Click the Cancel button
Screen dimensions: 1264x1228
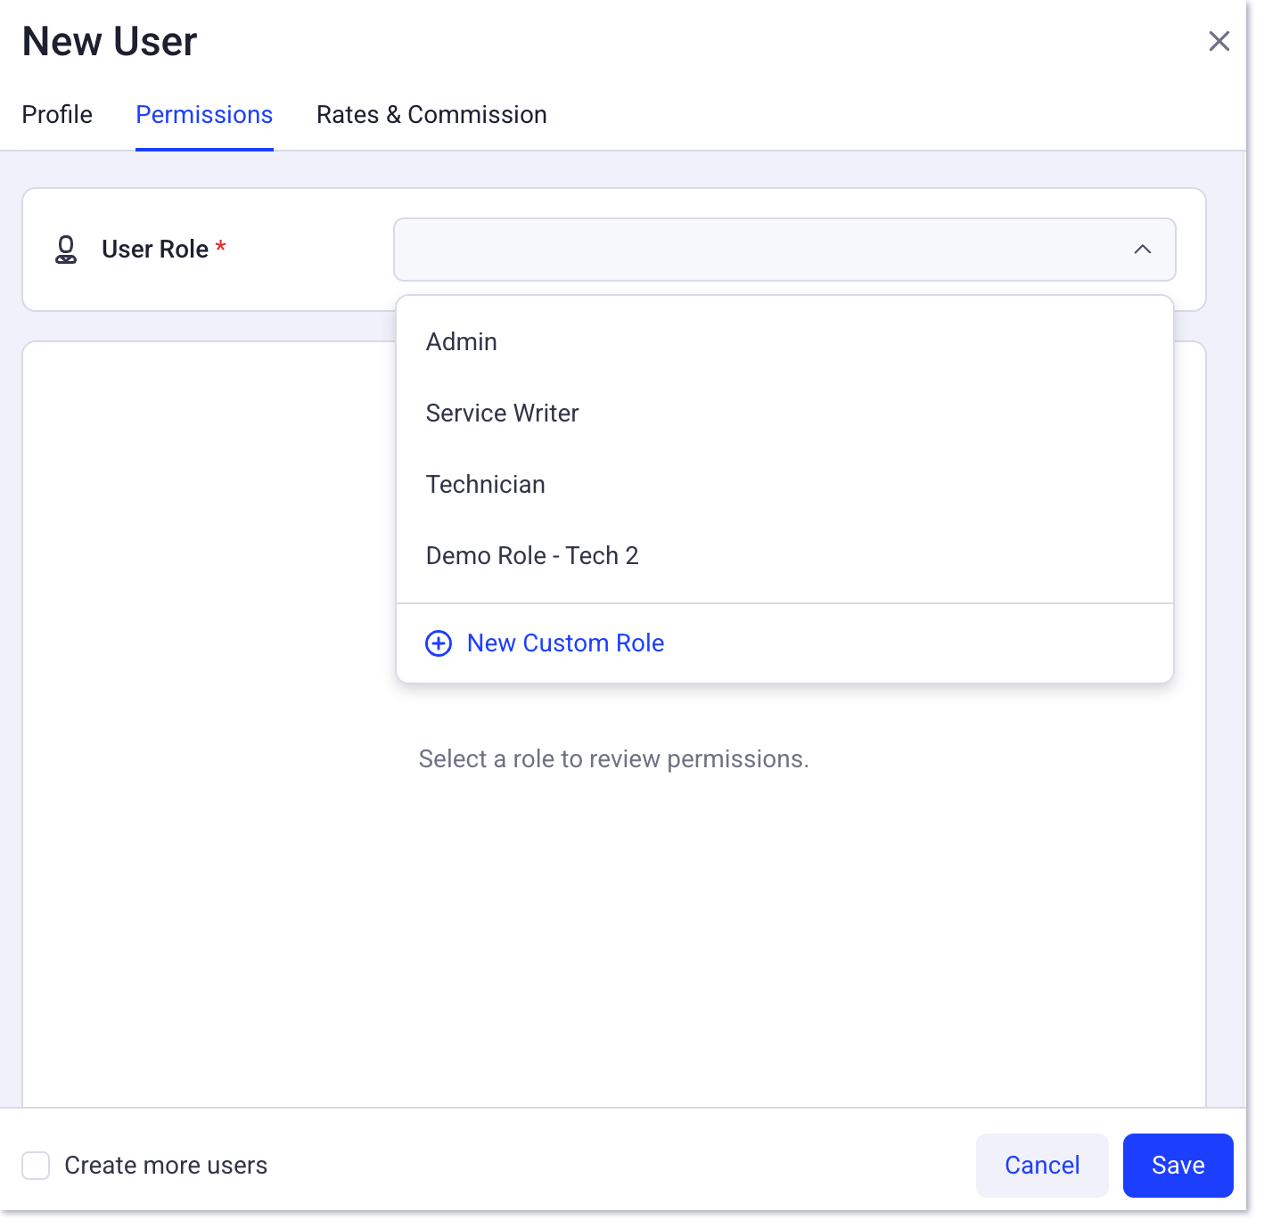click(x=1042, y=1165)
